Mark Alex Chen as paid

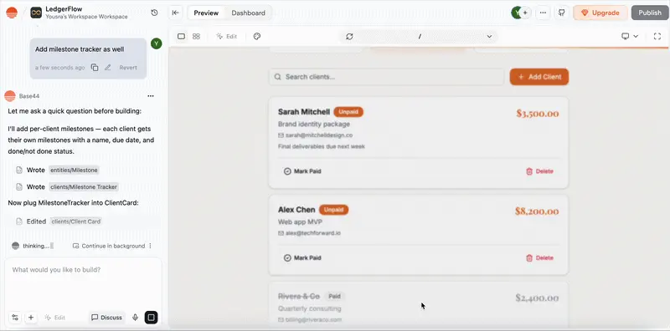click(x=302, y=258)
